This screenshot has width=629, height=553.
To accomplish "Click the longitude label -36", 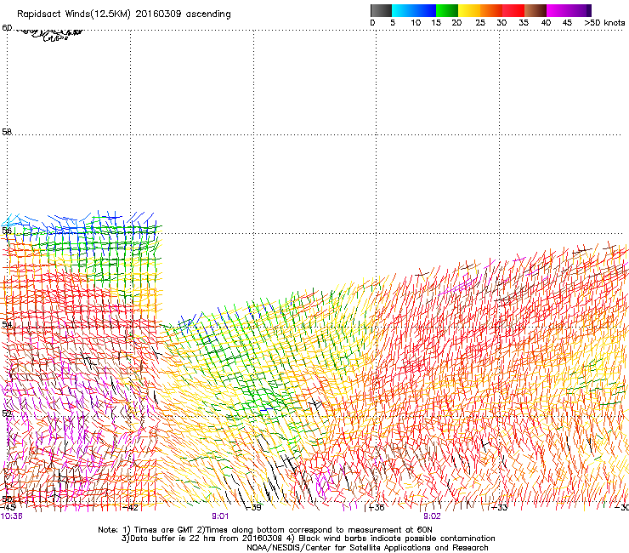I will [x=377, y=508].
